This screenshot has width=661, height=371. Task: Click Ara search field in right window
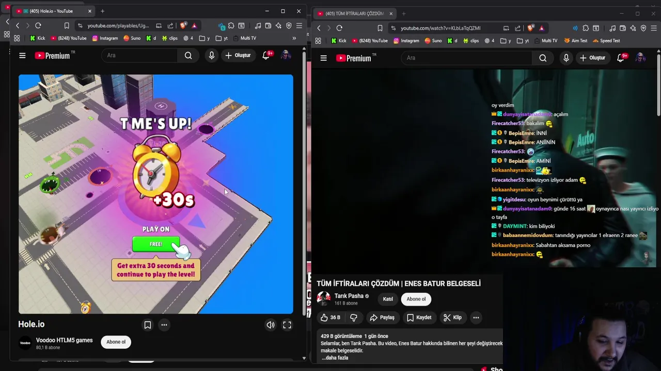coord(466,58)
